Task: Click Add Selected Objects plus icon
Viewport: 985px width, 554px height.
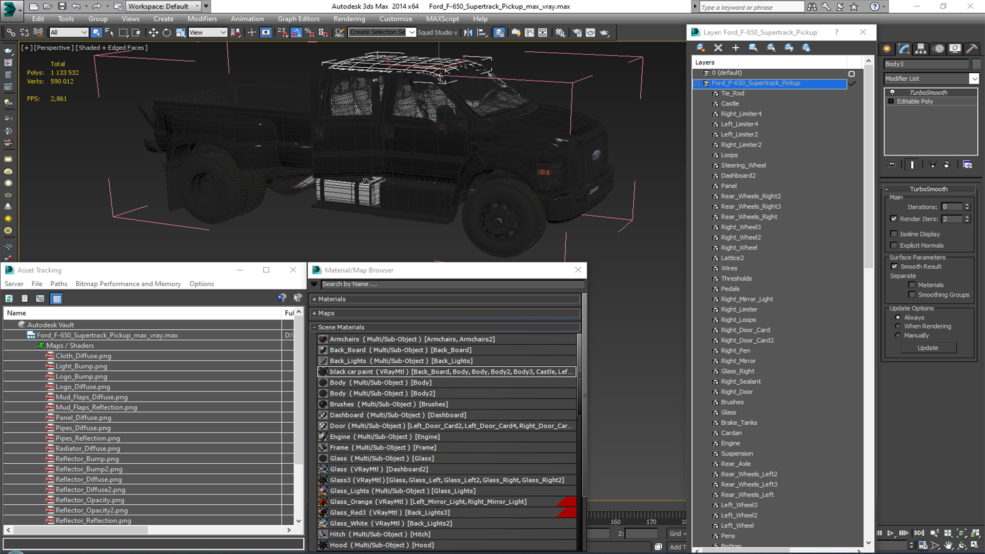Action: 735,48
